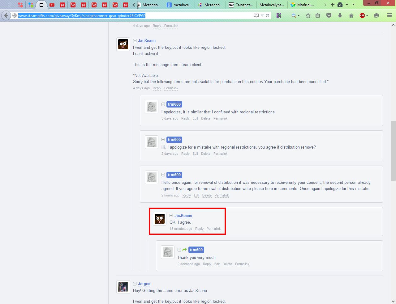Go to the browser home page icon

point(351,15)
